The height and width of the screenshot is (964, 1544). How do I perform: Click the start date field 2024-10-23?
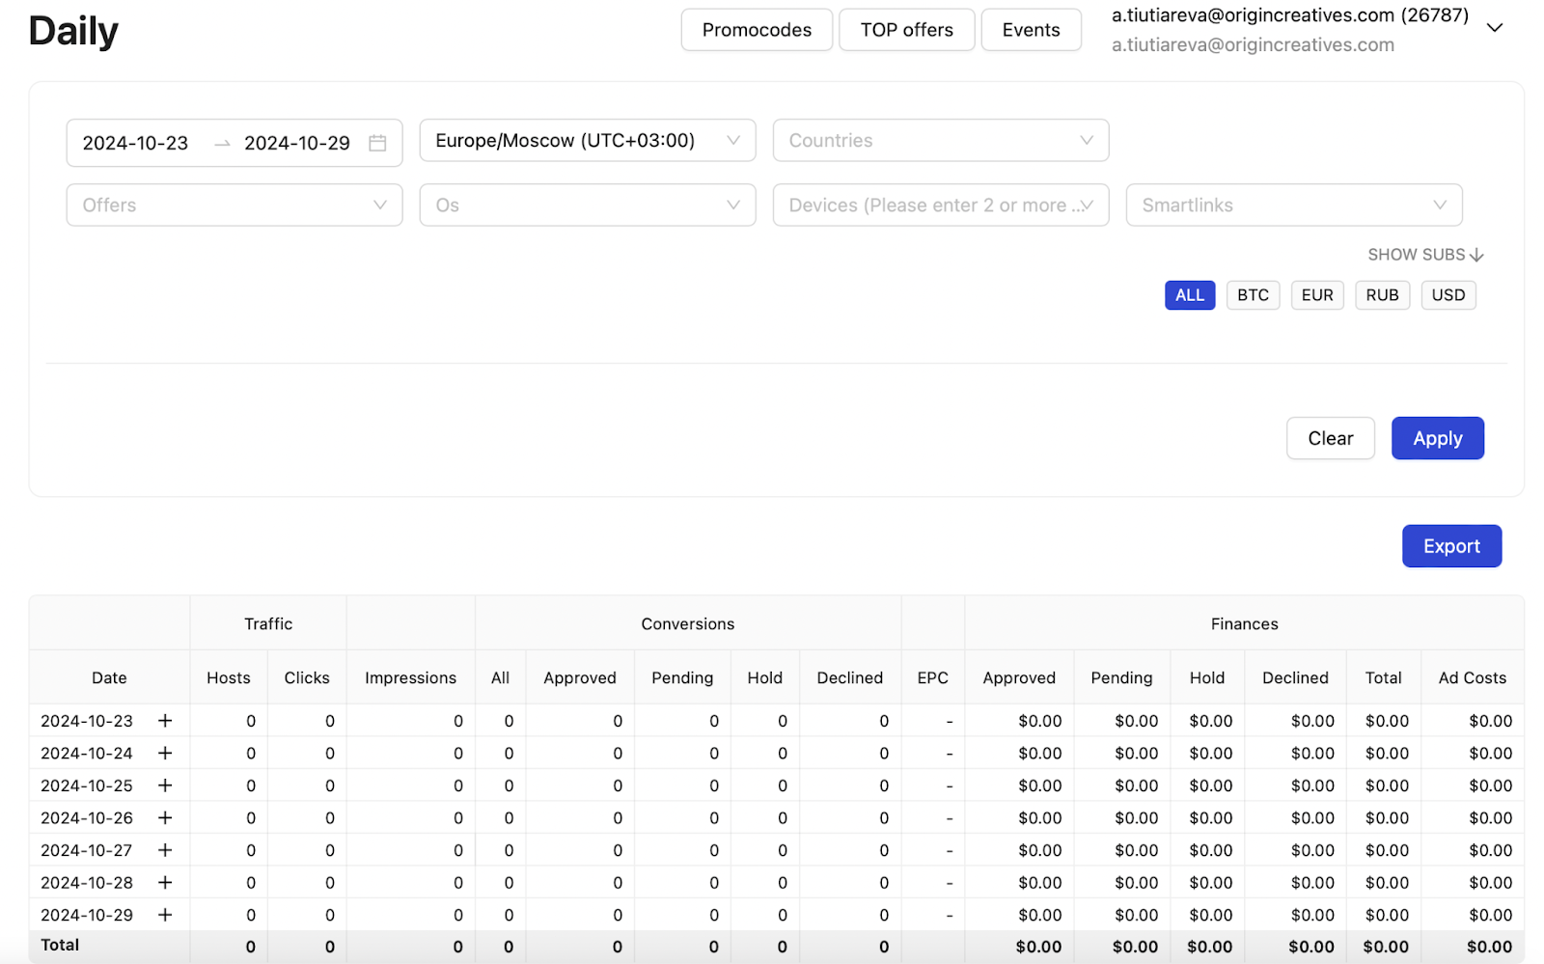[x=136, y=143]
